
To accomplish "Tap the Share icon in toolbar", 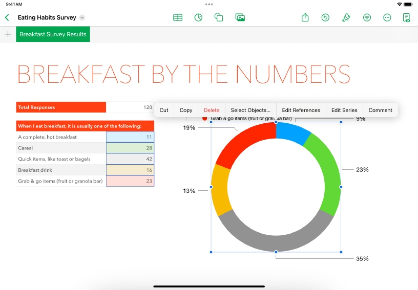I will pyautogui.click(x=305, y=17).
